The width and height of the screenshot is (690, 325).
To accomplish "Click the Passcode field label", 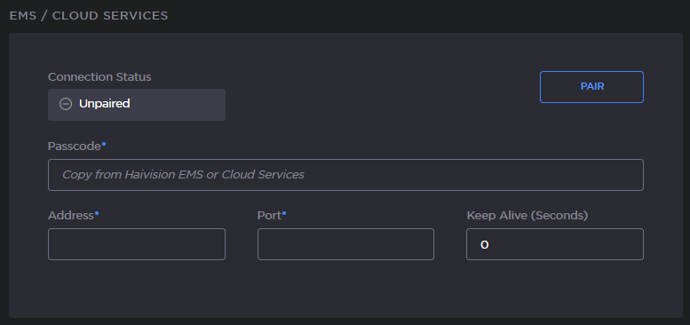I will [75, 147].
